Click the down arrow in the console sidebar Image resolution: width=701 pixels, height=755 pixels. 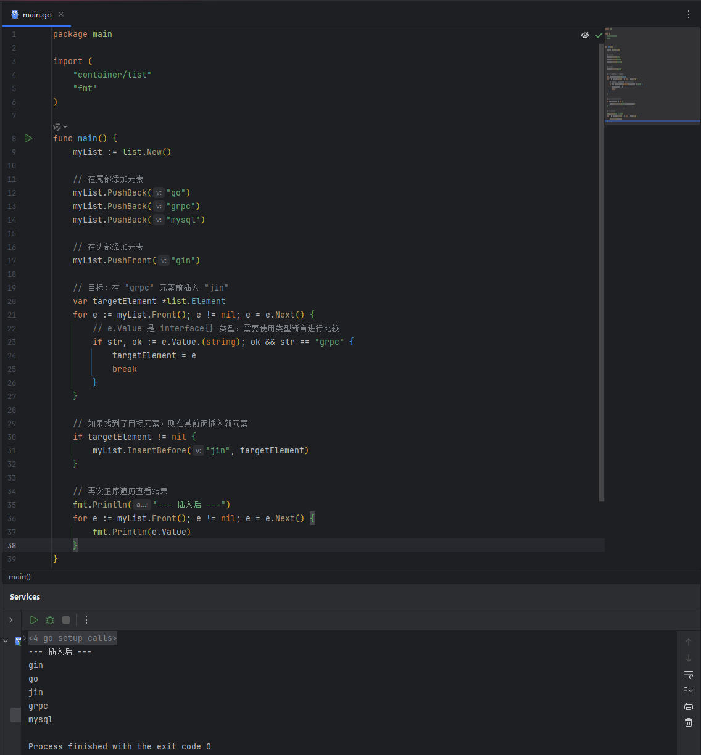(689, 658)
